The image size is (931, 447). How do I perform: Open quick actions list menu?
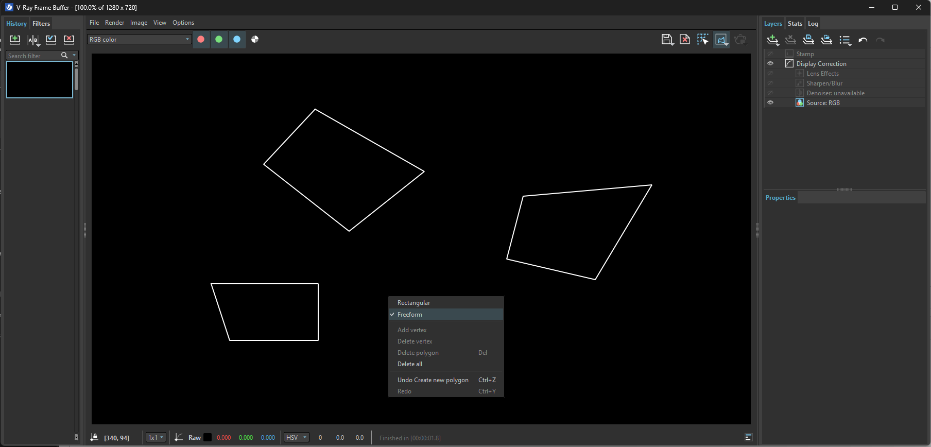click(845, 40)
